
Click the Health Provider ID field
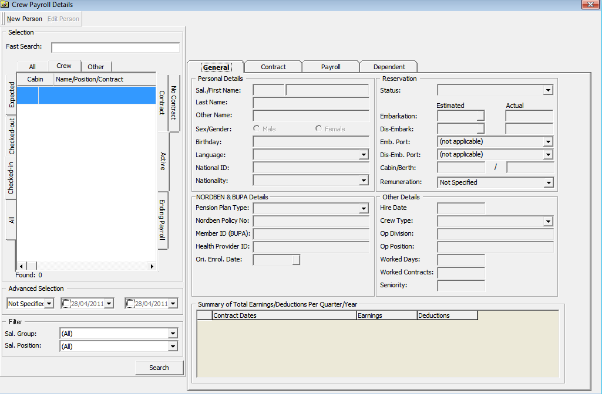pos(311,247)
